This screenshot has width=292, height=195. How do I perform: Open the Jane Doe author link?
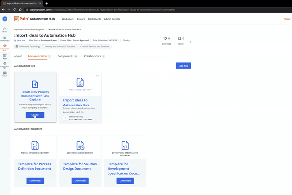point(21,40)
